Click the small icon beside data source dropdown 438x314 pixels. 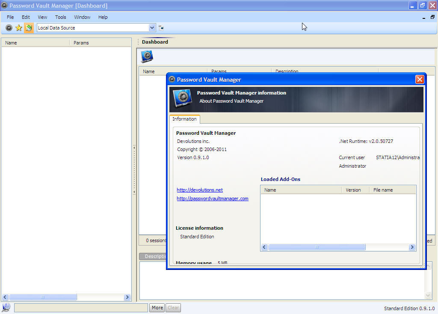coord(161,28)
